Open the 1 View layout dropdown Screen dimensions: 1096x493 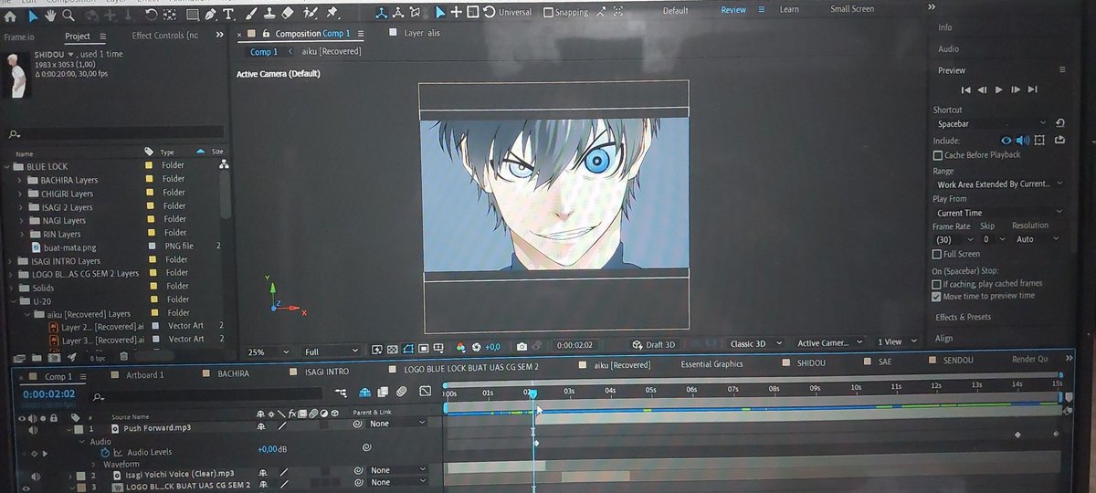(895, 342)
